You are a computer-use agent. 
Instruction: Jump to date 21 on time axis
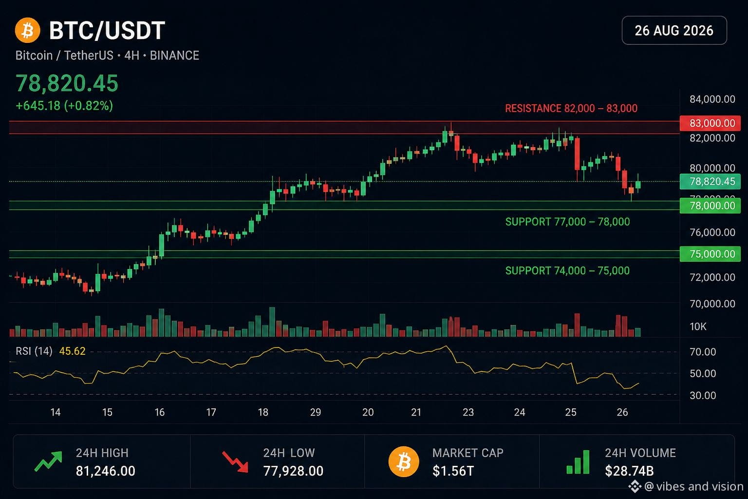[416, 412]
